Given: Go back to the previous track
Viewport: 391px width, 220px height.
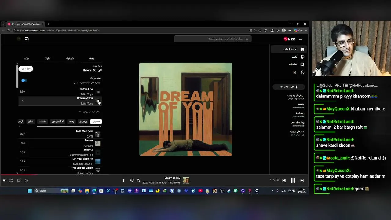Looking at the screenshot, I should [x=284, y=181].
